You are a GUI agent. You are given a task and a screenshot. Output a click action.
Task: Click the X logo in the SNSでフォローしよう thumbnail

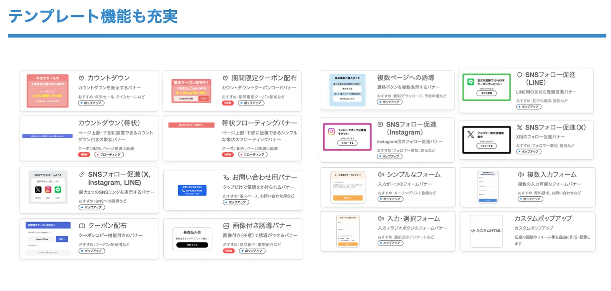(38, 189)
